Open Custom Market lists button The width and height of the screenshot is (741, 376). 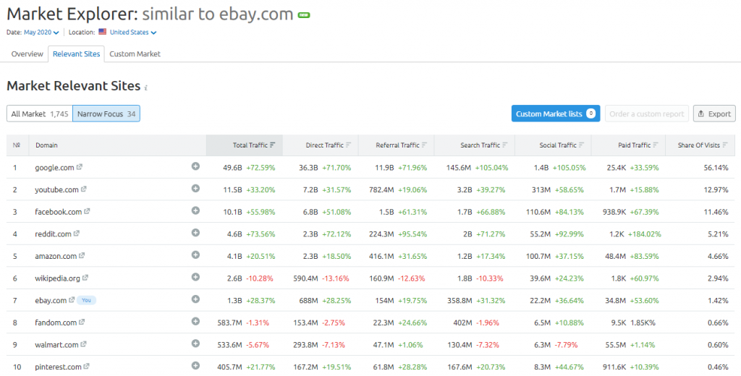(556, 114)
